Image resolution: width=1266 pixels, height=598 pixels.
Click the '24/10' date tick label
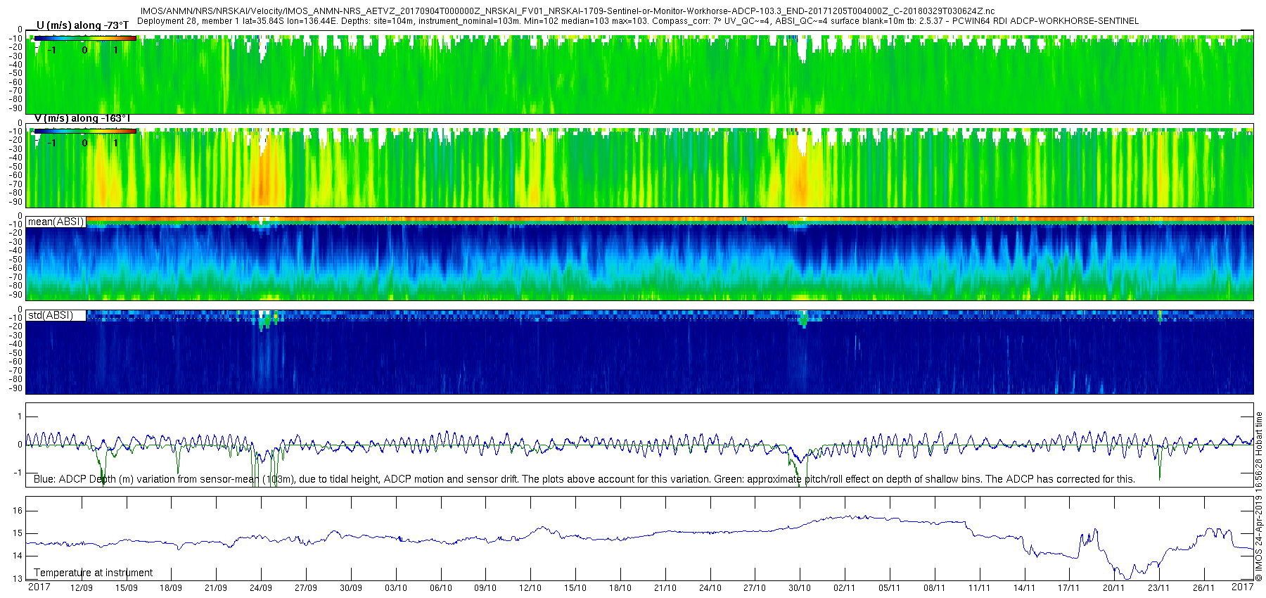710,588
